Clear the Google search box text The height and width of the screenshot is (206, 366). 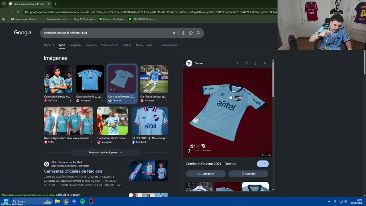(x=174, y=33)
